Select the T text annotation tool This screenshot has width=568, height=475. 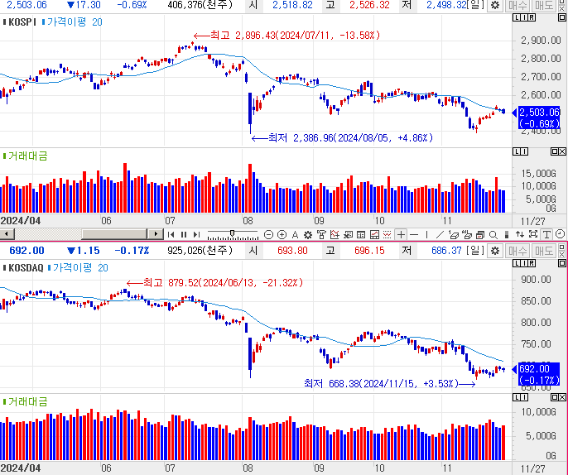(x=546, y=235)
